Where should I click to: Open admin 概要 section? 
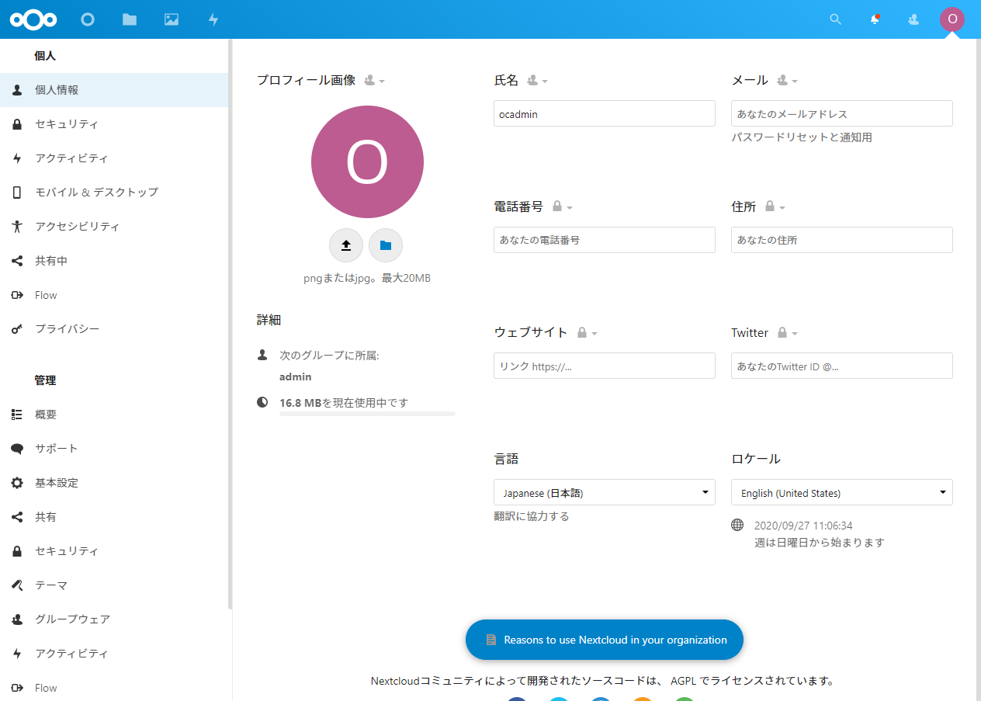(114, 415)
